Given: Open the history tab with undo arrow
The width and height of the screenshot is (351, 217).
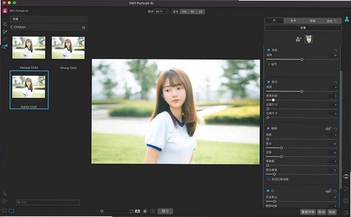Looking at the screenshot, I should 332,21.
